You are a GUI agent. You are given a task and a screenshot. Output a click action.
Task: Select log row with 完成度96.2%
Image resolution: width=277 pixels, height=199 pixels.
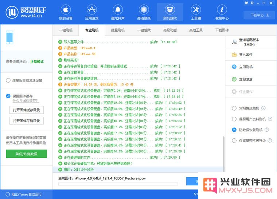click(138, 151)
